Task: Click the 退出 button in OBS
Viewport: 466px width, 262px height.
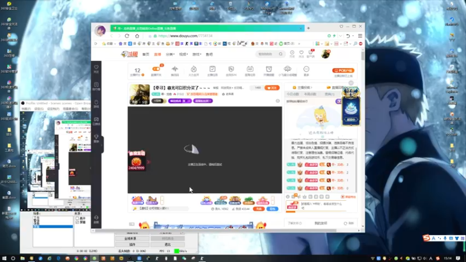Action: (168, 245)
